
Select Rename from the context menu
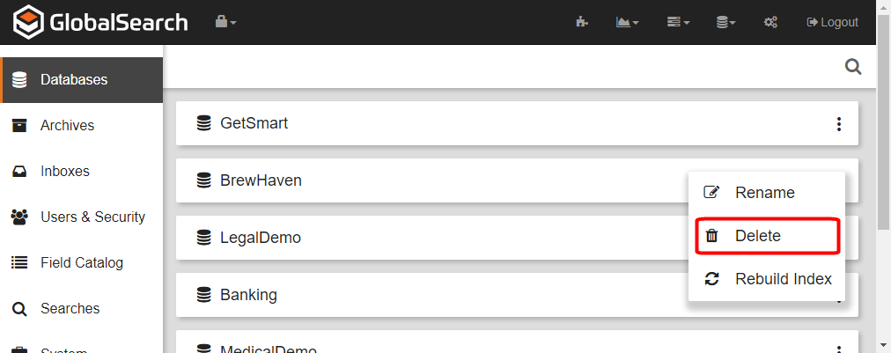pyautogui.click(x=764, y=193)
